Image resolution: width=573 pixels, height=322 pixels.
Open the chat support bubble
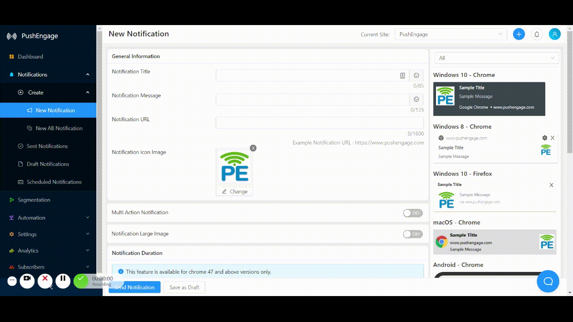548,281
